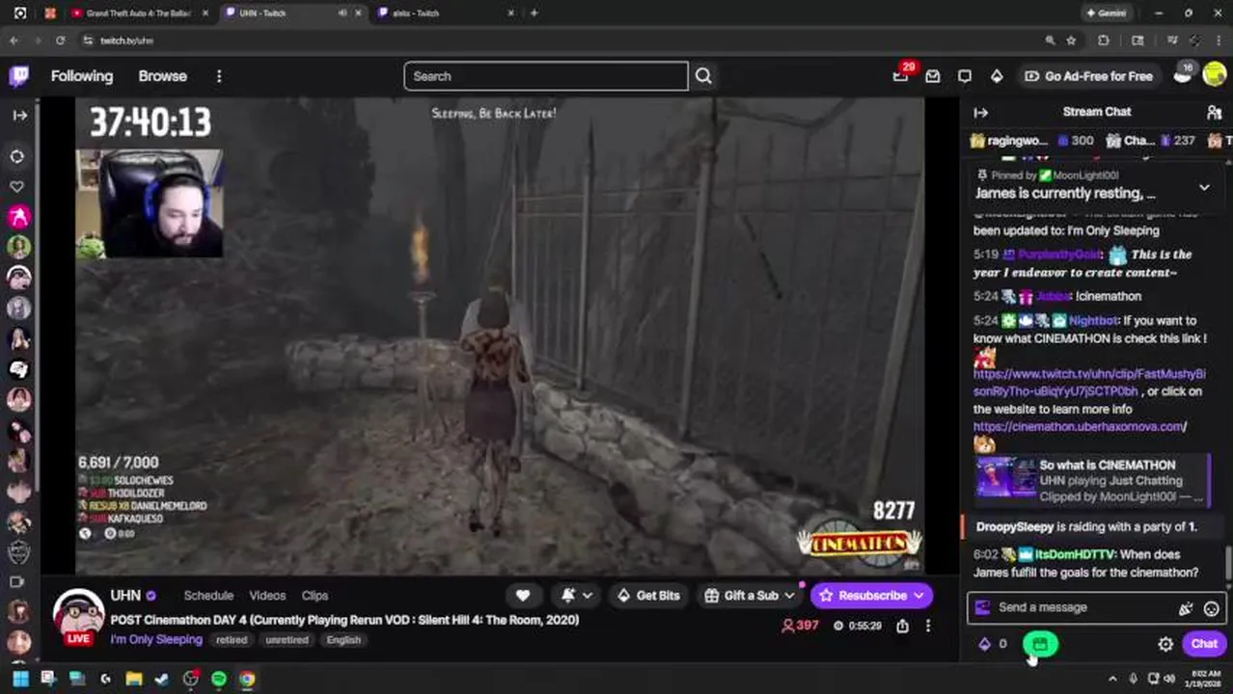The width and height of the screenshot is (1233, 694).
Task: Click the unretired stream tag
Action: (287, 640)
